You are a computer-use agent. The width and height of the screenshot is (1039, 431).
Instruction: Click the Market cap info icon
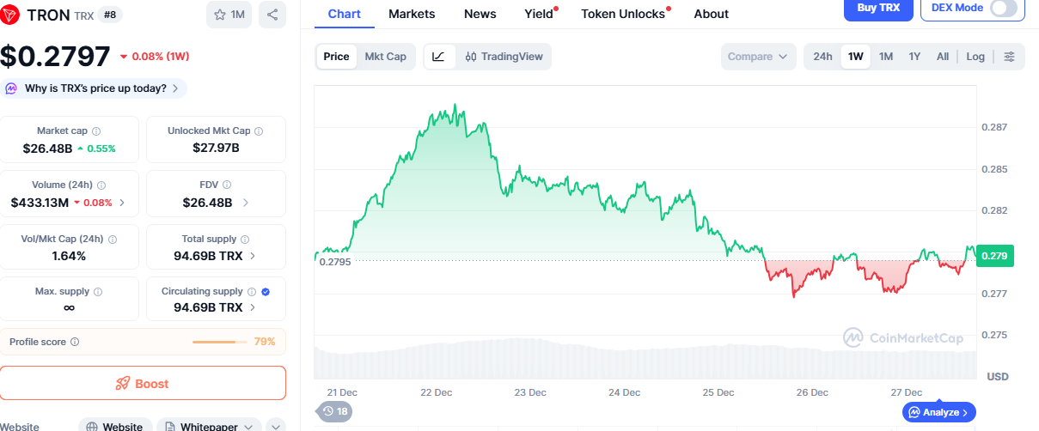coord(96,131)
